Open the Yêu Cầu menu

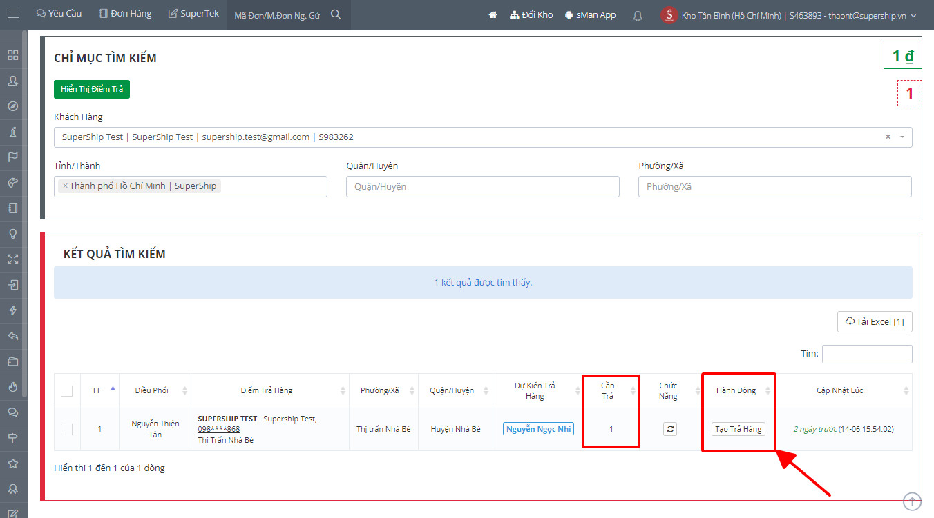point(59,14)
